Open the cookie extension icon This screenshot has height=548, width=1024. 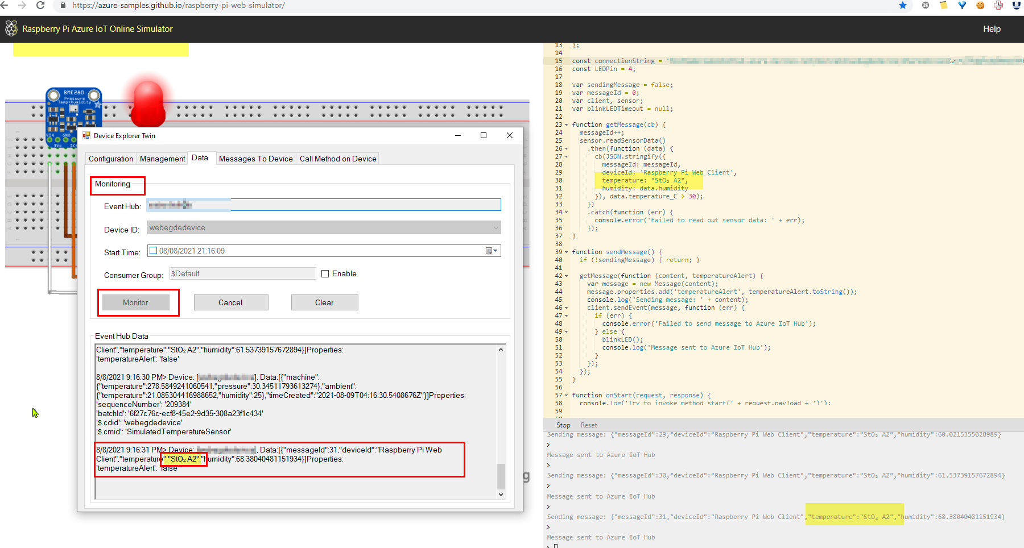pos(980,5)
